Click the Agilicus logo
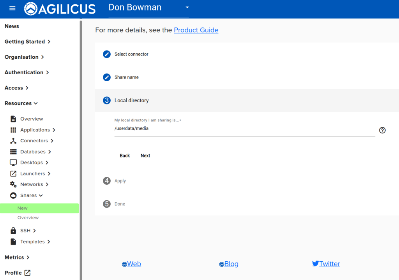Image resolution: width=399 pixels, height=280 pixels. coord(60,9)
